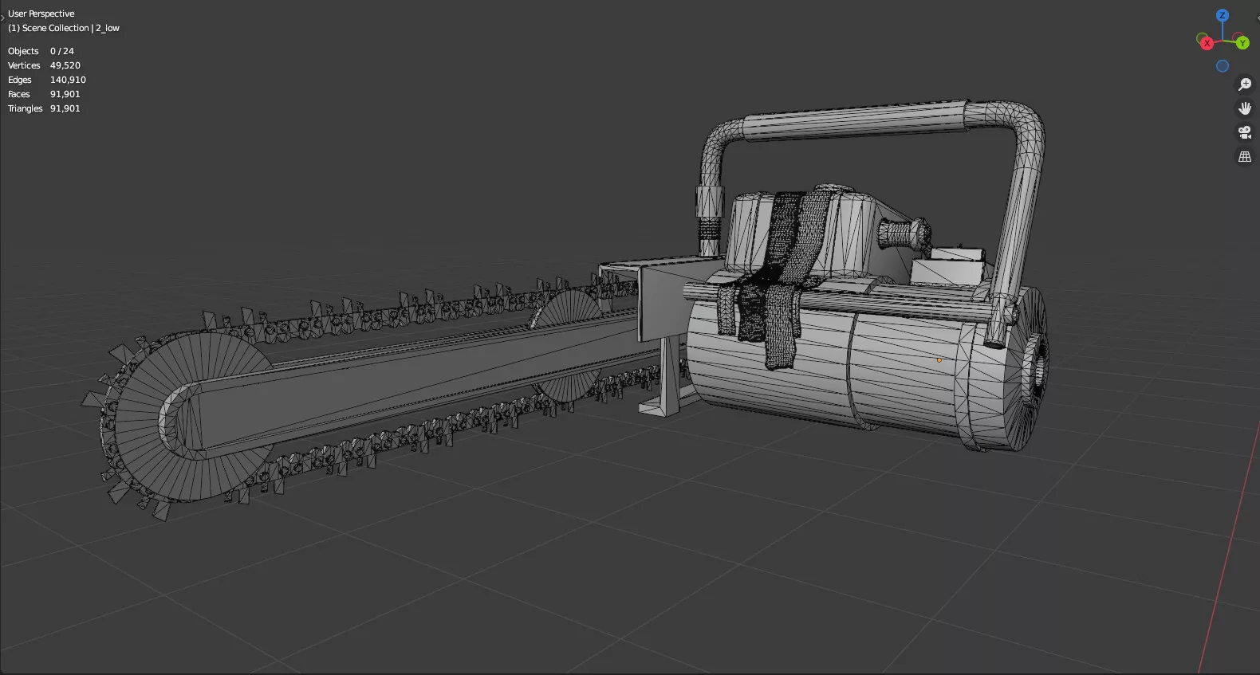Click the hollow blue negative Z circle
Screen dimensions: 1260x675
click(x=1222, y=66)
